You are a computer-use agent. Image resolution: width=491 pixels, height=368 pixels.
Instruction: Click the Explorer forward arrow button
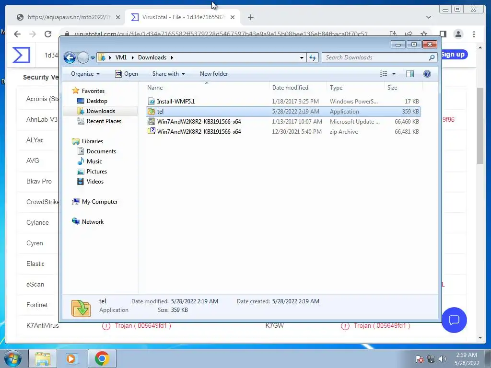(x=83, y=57)
